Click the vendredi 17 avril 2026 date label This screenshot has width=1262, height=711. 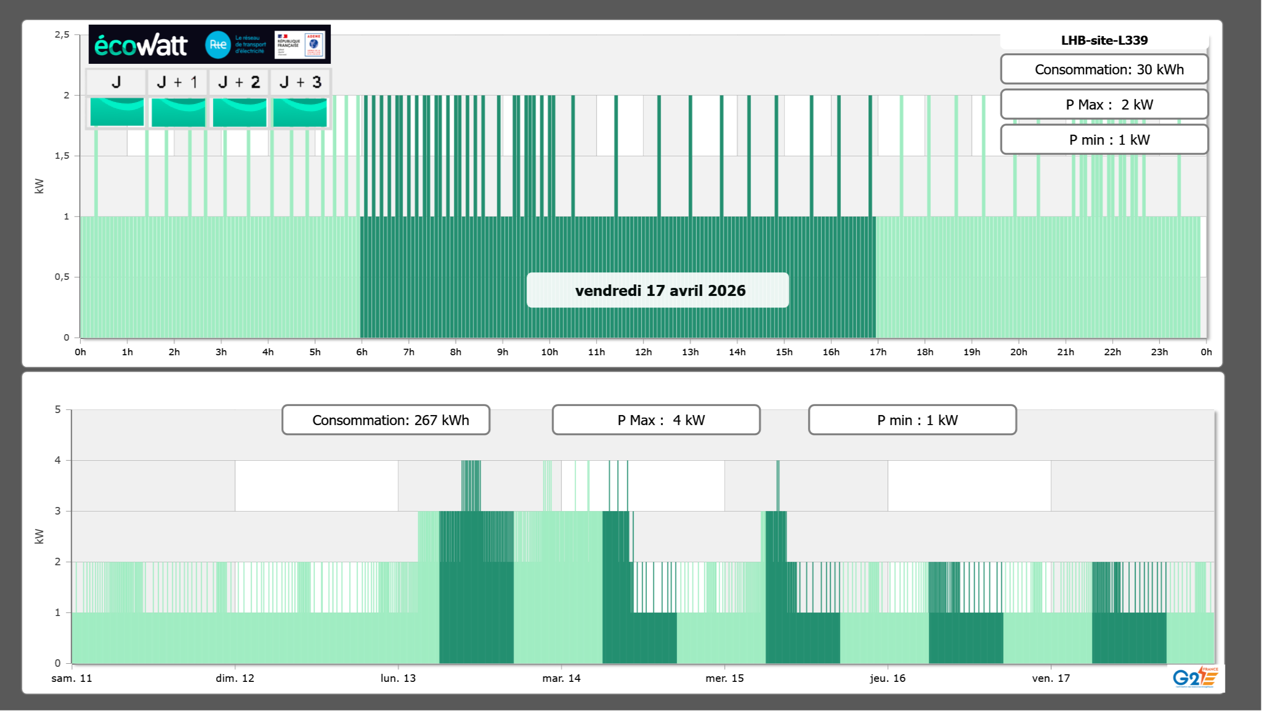coord(657,290)
